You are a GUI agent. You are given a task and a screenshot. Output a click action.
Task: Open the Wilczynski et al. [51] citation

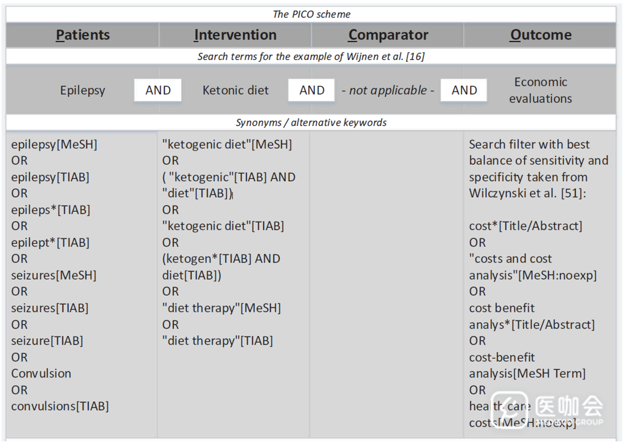tap(527, 193)
